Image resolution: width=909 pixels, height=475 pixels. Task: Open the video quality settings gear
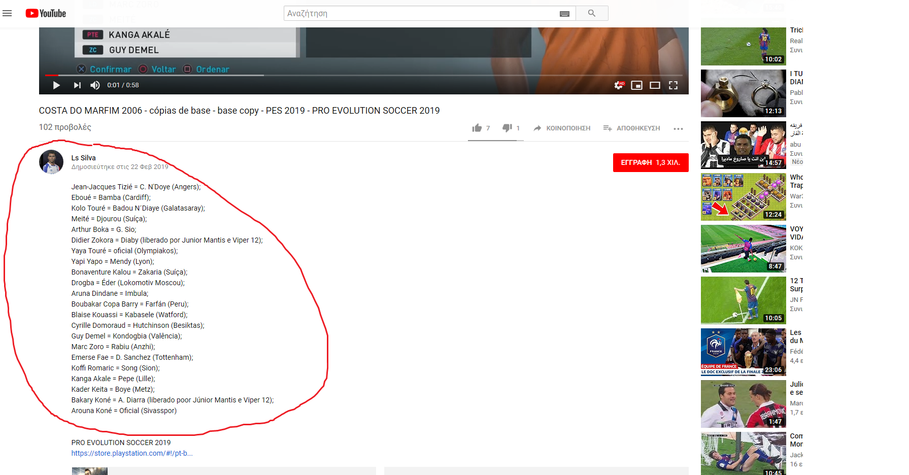[x=619, y=85]
